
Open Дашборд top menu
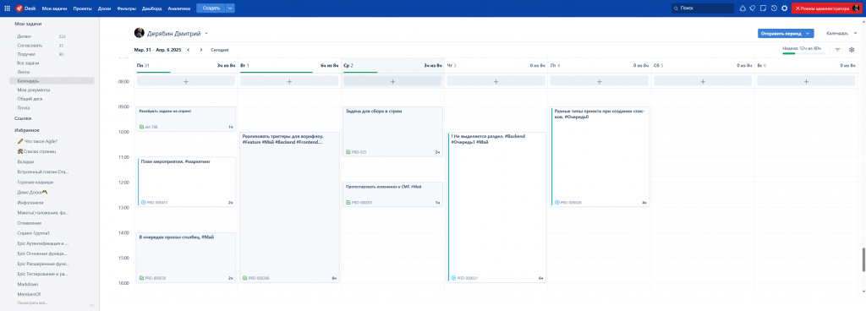pos(152,8)
